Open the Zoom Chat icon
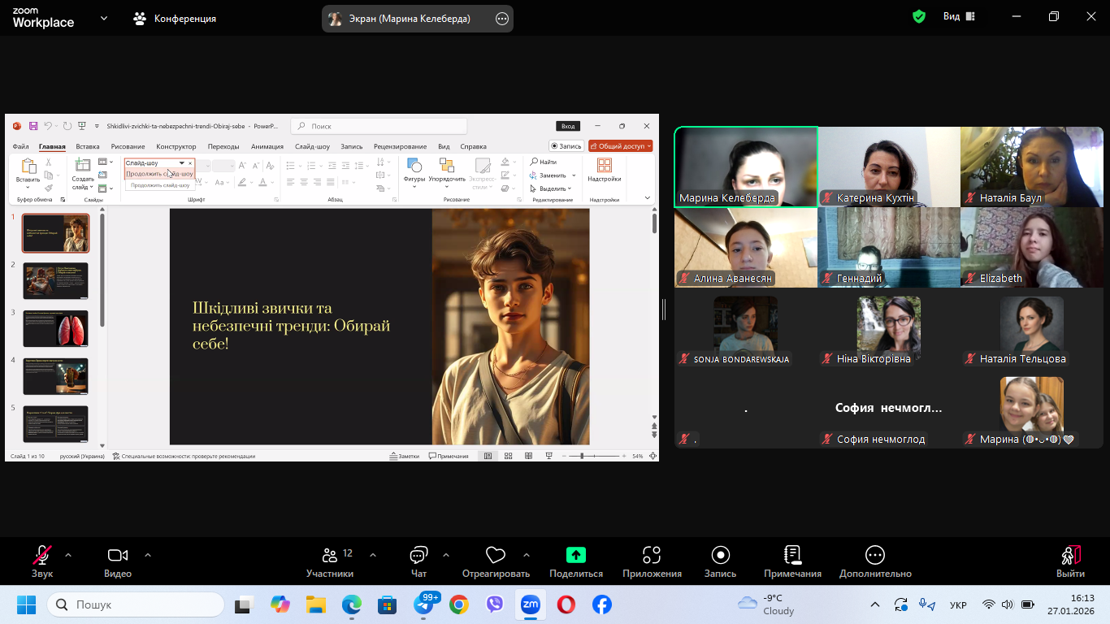 pyautogui.click(x=418, y=556)
